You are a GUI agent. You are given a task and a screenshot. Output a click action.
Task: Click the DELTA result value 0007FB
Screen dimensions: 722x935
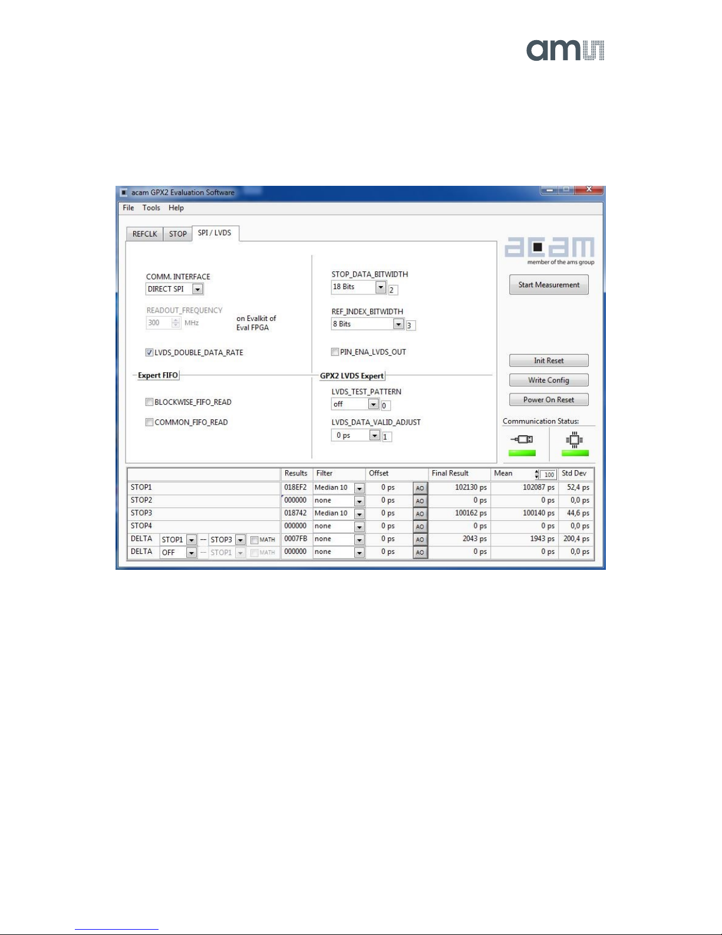(x=295, y=539)
